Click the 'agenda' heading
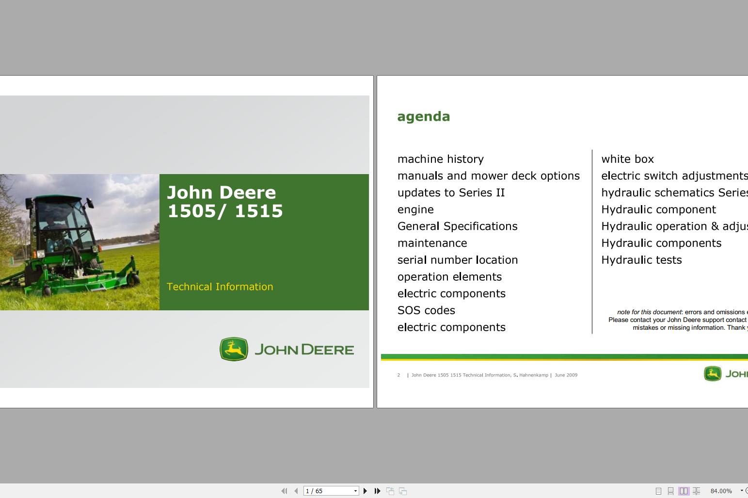Viewport: 748px width, 498px height. point(424,117)
